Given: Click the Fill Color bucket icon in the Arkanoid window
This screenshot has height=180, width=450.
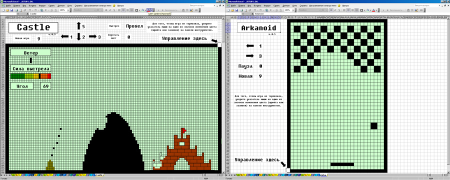Looking at the screenshot, I should (367, 10).
